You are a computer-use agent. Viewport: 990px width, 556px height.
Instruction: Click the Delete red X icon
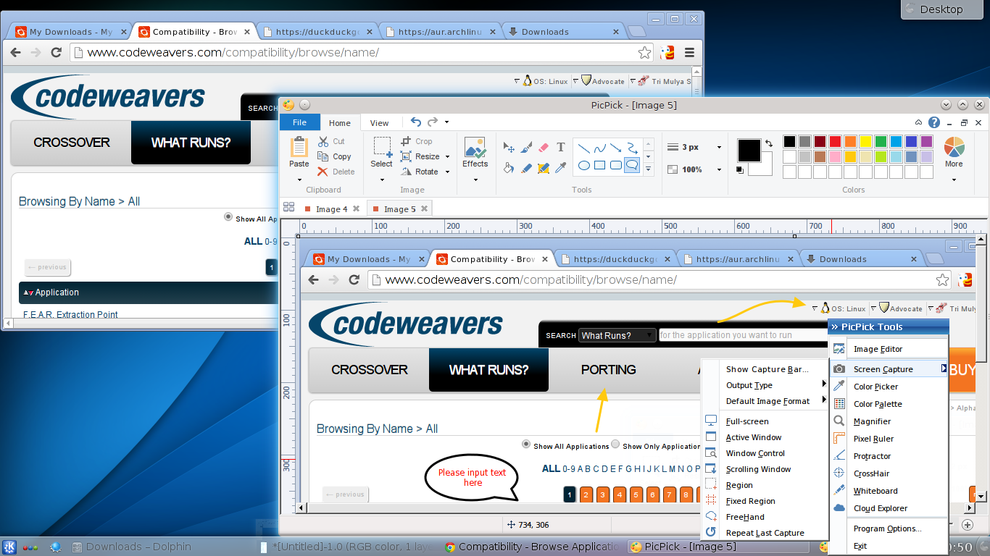pyautogui.click(x=323, y=172)
